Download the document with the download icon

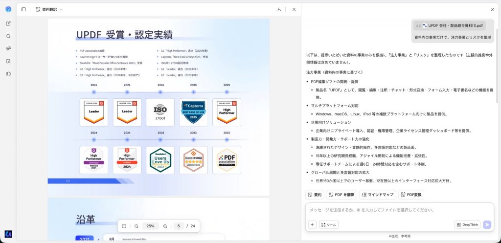(x=278, y=9)
